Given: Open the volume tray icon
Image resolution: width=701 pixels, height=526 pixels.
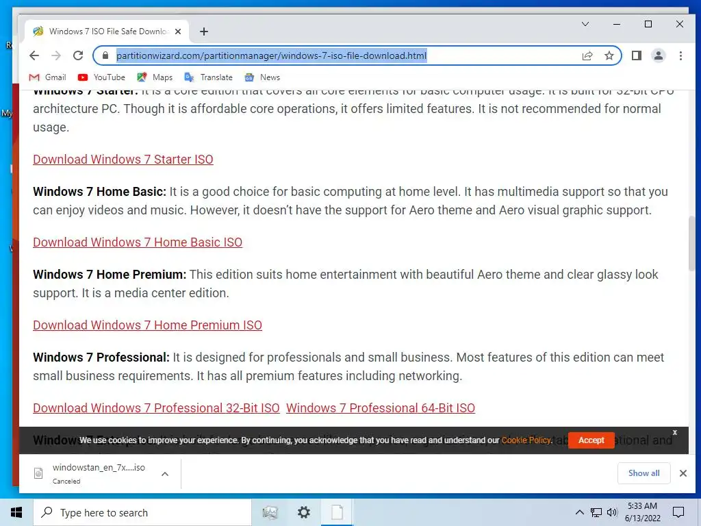Looking at the screenshot, I should click(x=612, y=512).
